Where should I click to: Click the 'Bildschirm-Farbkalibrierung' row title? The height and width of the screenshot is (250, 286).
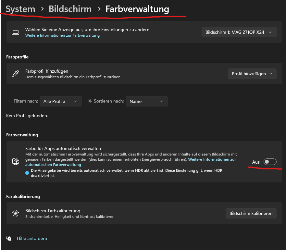53,211
